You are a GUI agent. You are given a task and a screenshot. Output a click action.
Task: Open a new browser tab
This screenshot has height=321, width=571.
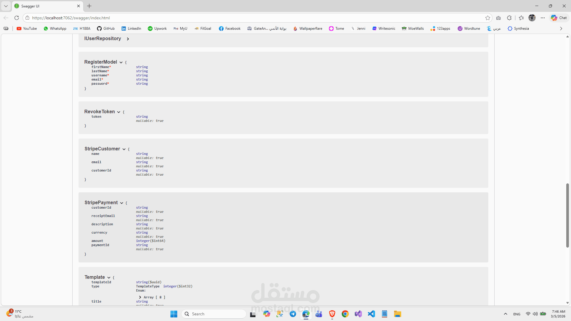coord(89,6)
